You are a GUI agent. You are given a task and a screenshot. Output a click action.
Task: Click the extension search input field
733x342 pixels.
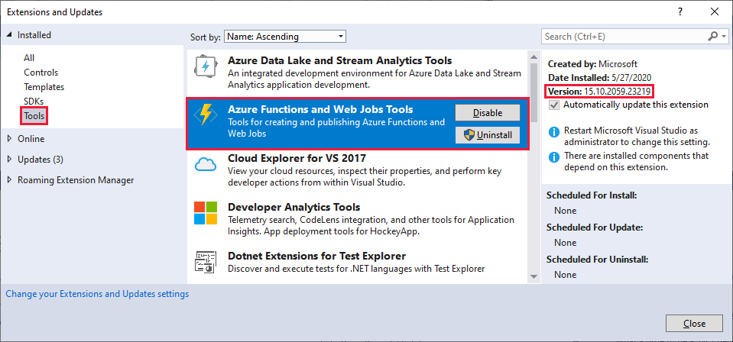coord(624,36)
